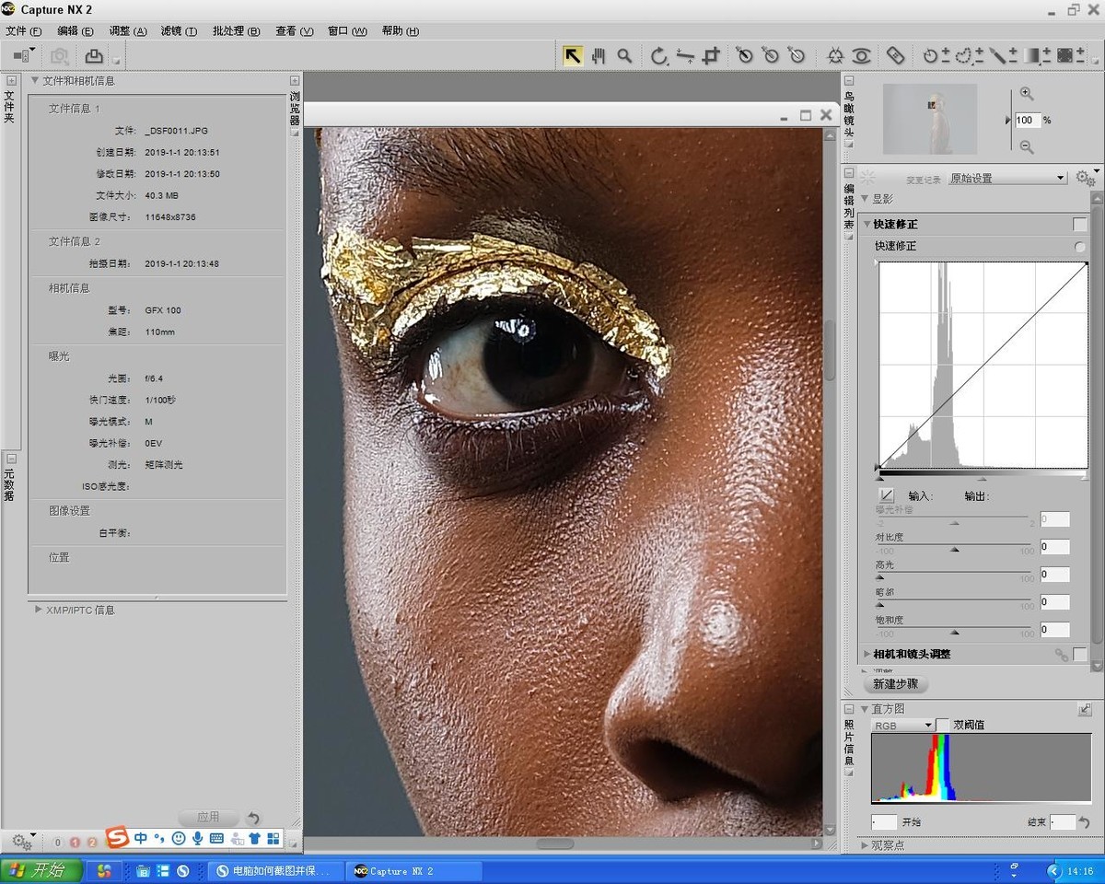Select the Hand pan tool
Image resolution: width=1105 pixels, height=884 pixels.
(599, 56)
